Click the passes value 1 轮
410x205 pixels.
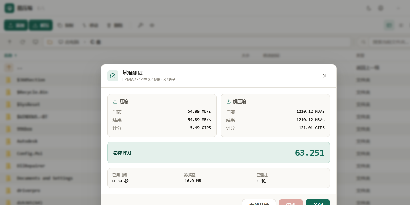261,181
